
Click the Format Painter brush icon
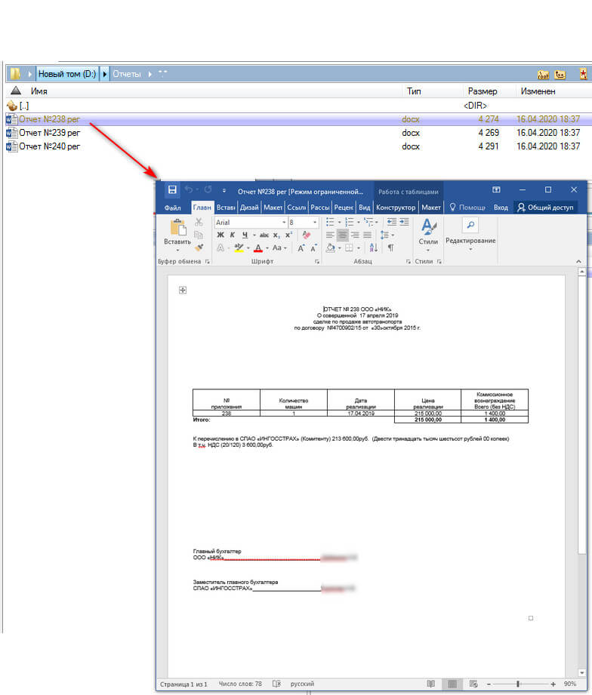coord(199,247)
